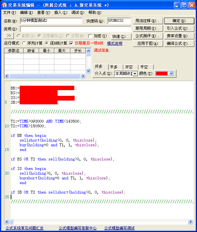This screenshot has width=197, height=232.
Task: Open 公式测评 dialog
Action: pyautogui.click(x=148, y=36)
